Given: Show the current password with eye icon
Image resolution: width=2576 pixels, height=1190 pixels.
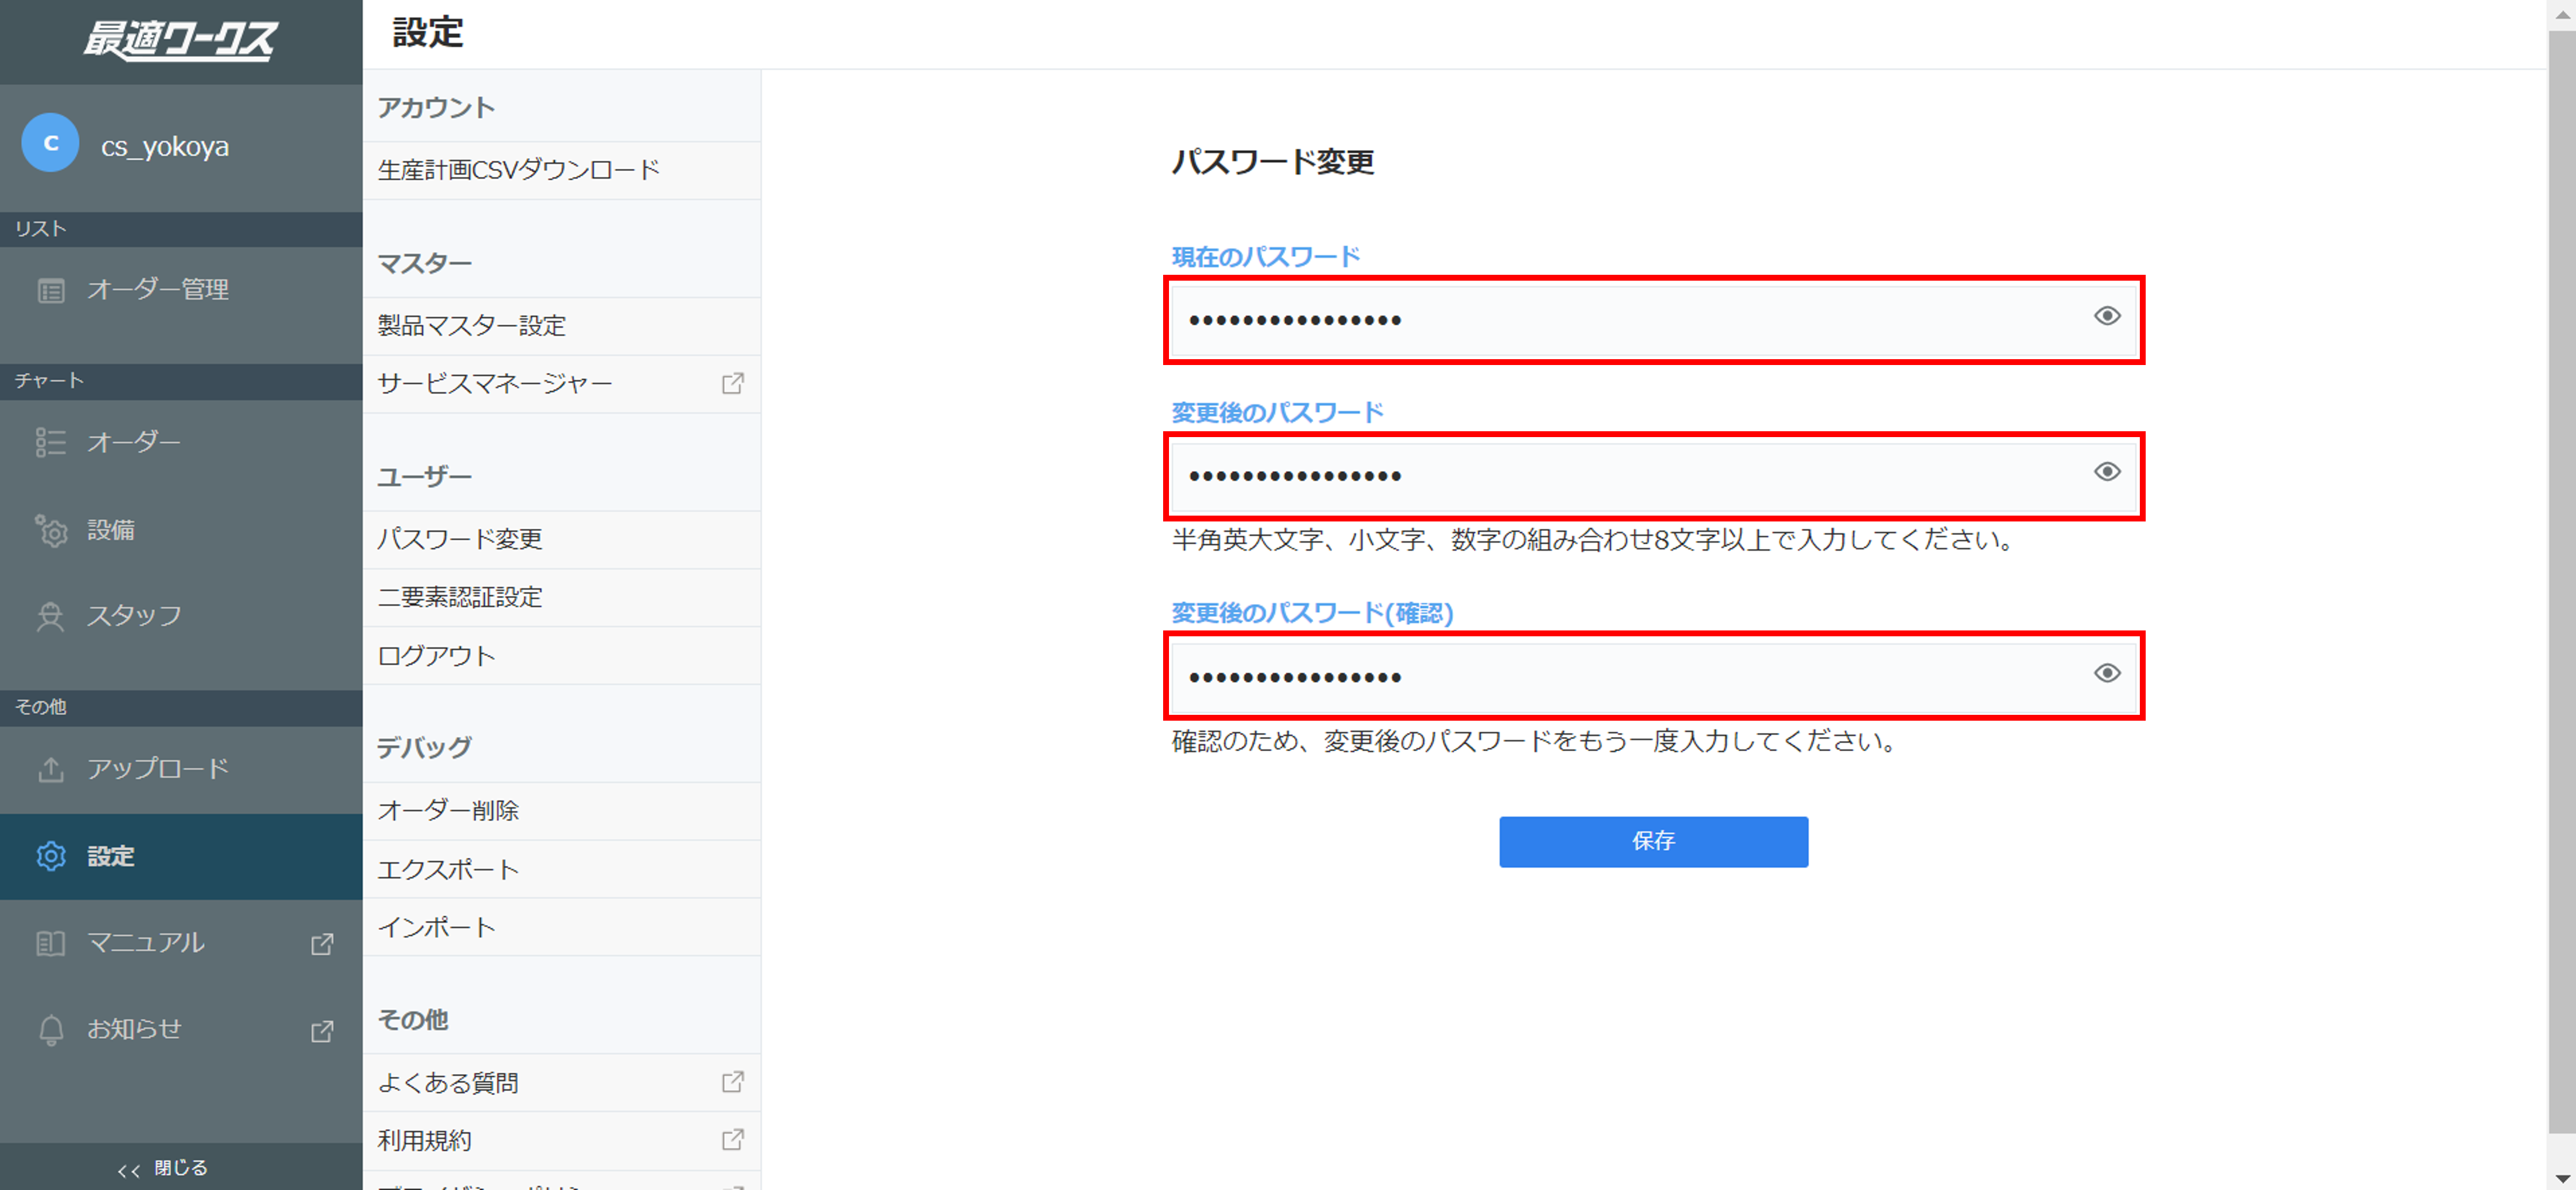Looking at the screenshot, I should point(2107,317).
